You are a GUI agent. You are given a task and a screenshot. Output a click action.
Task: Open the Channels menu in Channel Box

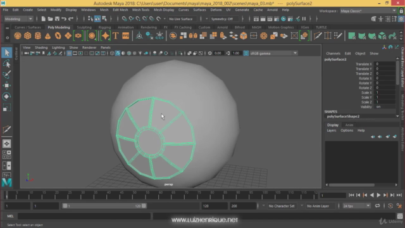pos(333,53)
